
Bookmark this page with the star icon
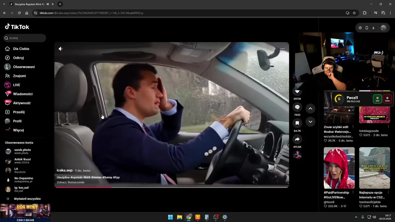354,13
